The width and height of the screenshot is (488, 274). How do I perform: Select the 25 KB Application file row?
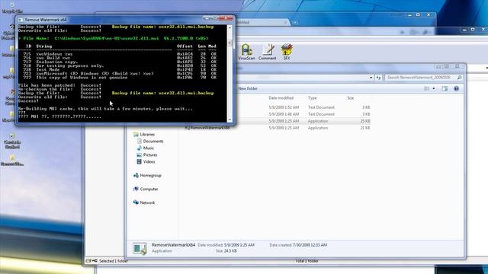(277, 121)
